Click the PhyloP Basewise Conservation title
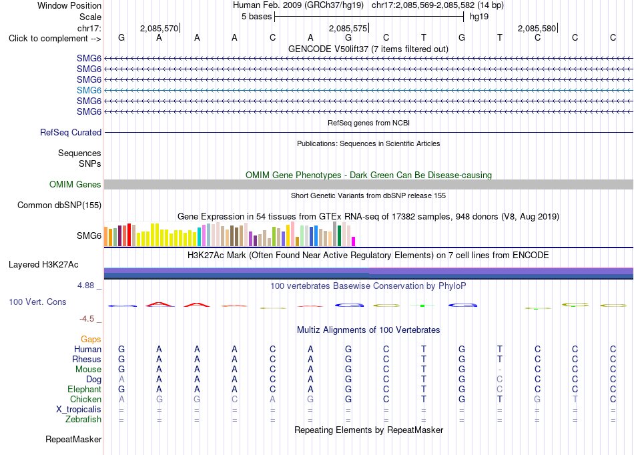 pyautogui.click(x=368, y=286)
